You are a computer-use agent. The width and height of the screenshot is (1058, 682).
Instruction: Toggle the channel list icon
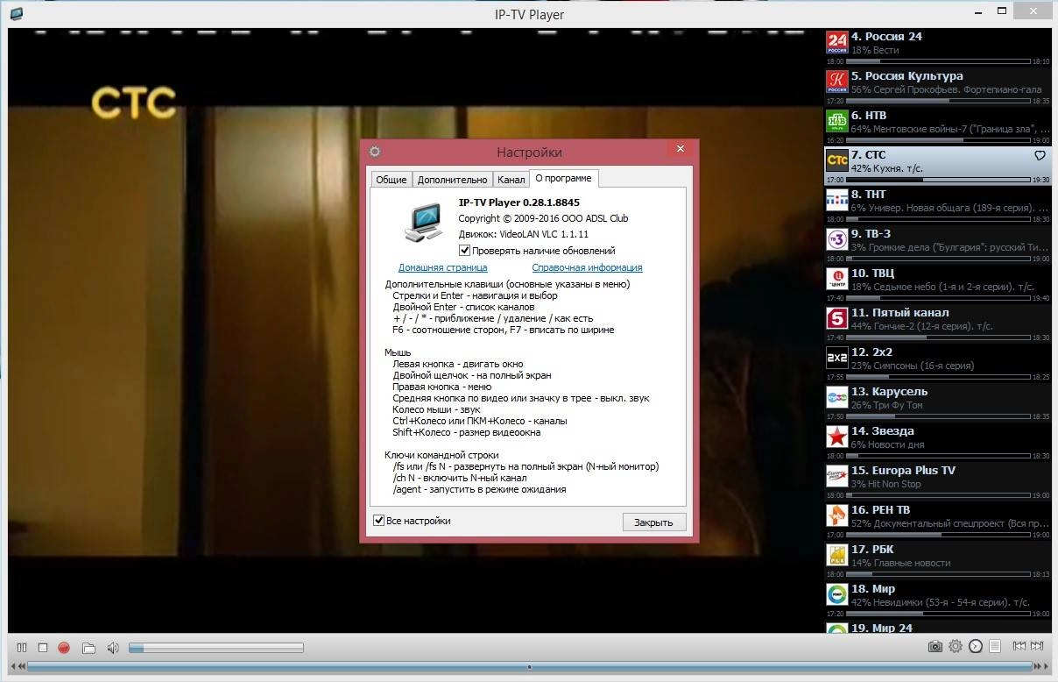pos(995,647)
